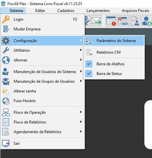The height and width of the screenshot is (158, 152).
Task: Click the envelope with green arrow toolbar icon
Action: pyautogui.click(x=97, y=21)
